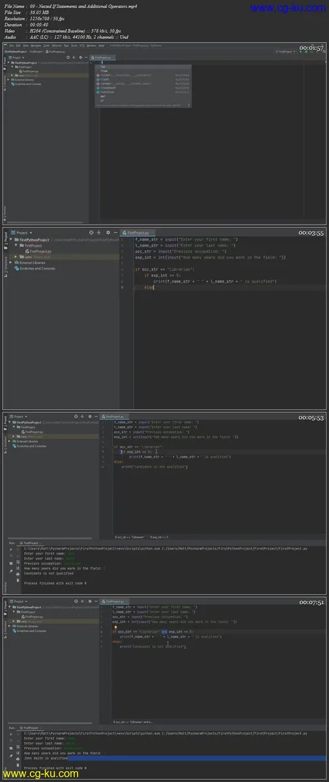Select FirstProject.py file in 00:05:53 frame tree

pyautogui.click(x=33, y=432)
